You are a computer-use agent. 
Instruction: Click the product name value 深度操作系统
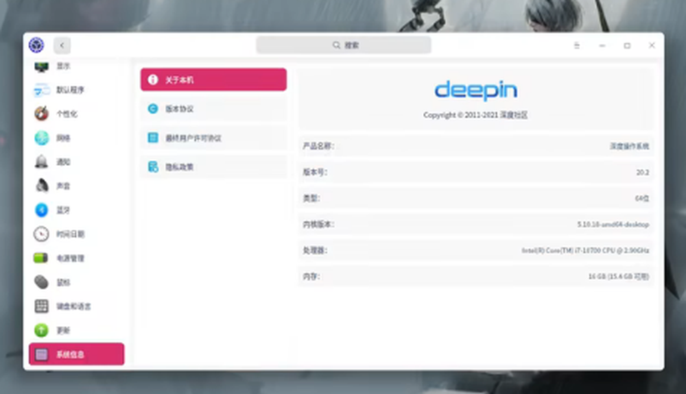tap(630, 146)
